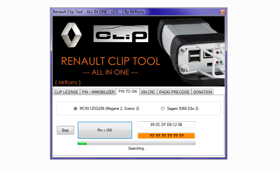280x173 pixels.
Task: Click the Searching... status text
Action: [x=137, y=148]
